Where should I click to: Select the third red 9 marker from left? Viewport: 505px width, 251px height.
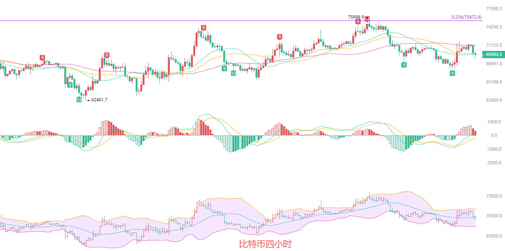pyautogui.click(x=203, y=28)
